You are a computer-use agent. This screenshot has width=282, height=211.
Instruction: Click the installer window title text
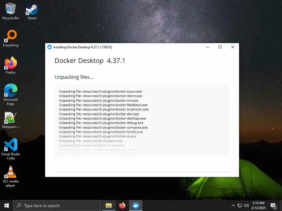pyautogui.click(x=83, y=47)
